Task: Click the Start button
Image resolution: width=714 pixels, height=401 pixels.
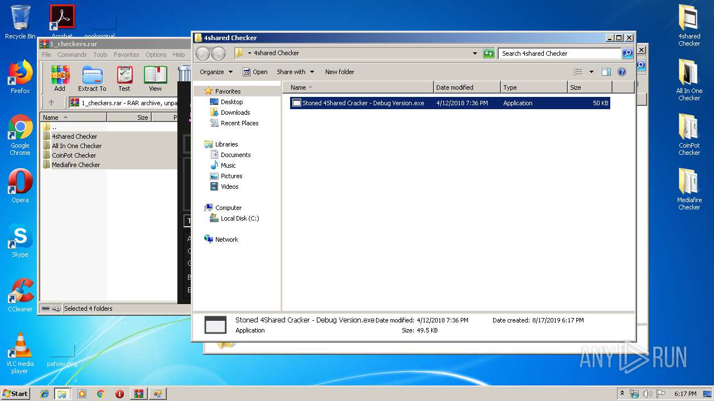Action: click(16, 393)
